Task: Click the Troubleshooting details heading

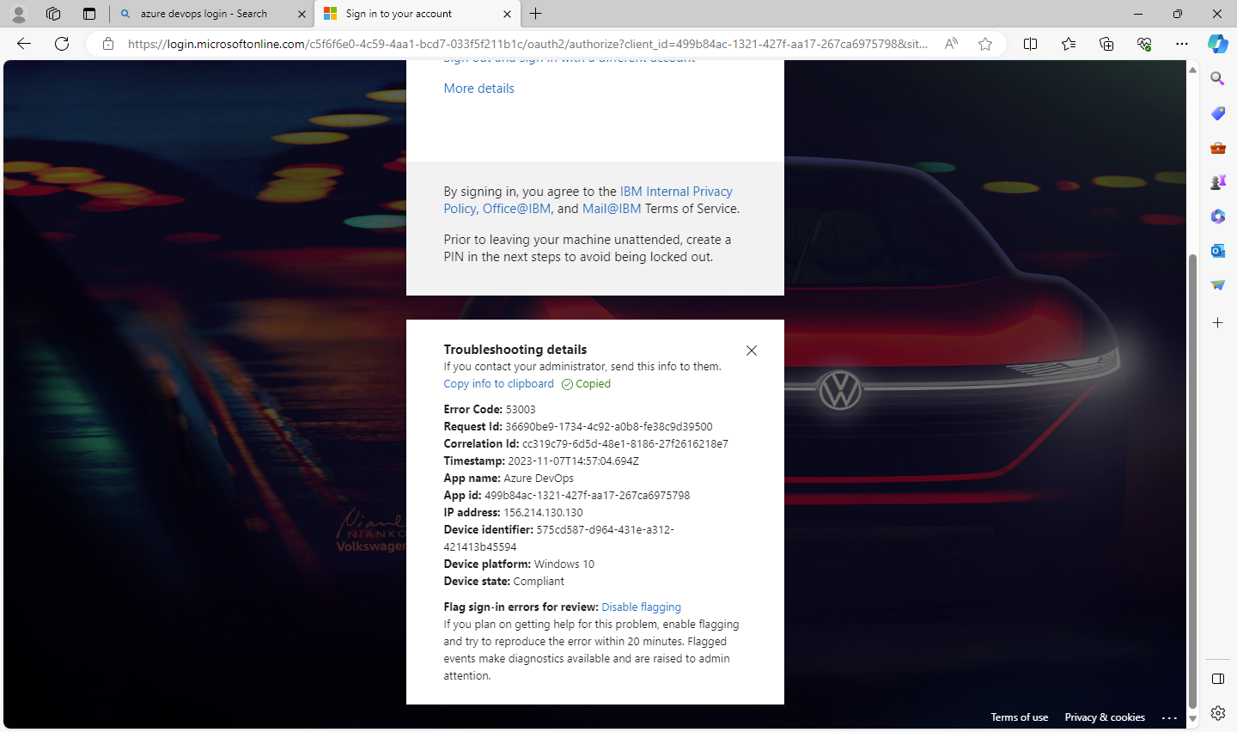Action: (x=515, y=350)
